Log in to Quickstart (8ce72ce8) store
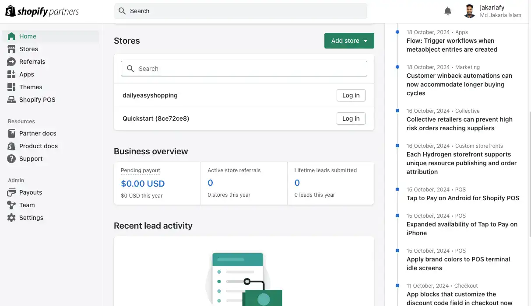 pos(351,118)
